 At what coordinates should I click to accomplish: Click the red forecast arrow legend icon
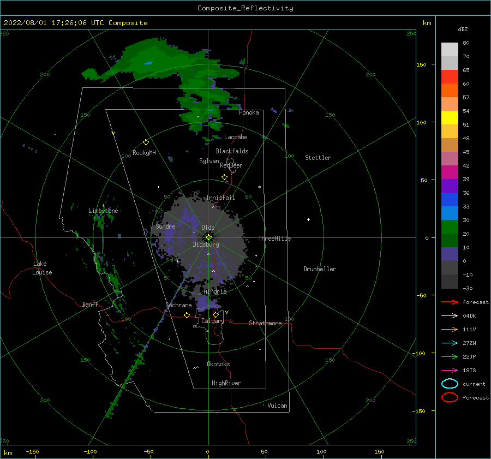(450, 302)
